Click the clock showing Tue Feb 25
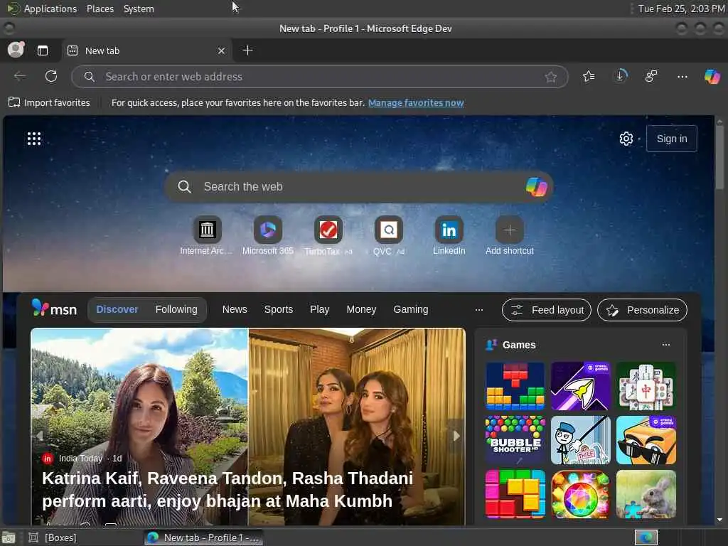Screen dimensions: 728x546 point(681,9)
